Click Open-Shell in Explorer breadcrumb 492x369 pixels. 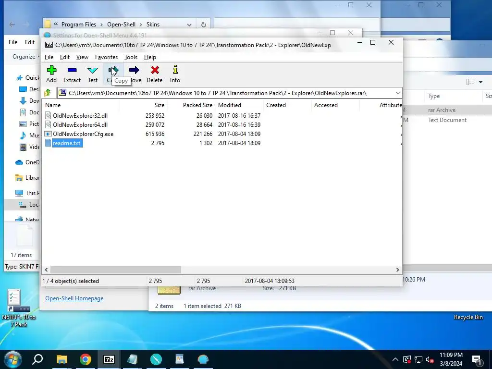coord(121,25)
